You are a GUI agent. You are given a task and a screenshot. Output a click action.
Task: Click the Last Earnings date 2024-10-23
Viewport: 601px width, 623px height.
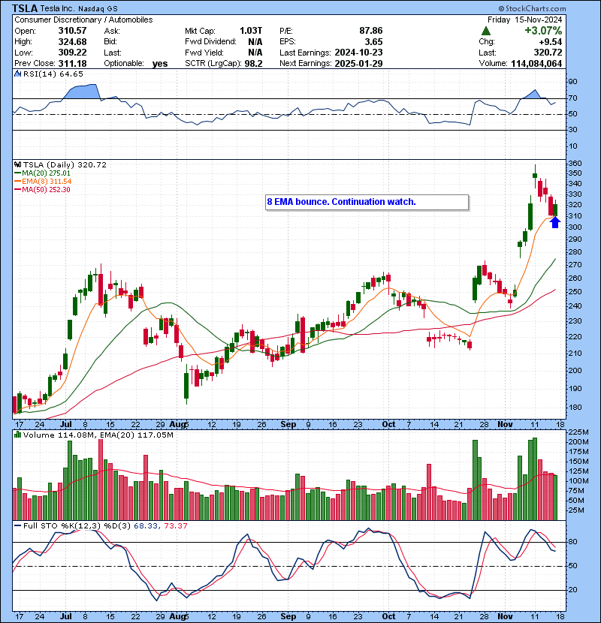pyautogui.click(x=359, y=53)
